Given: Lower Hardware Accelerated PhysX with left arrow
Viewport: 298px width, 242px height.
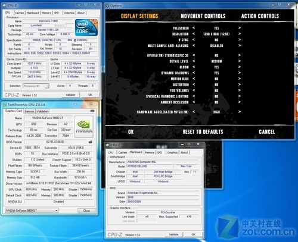Looking at the screenshot, I should pos(194,112).
